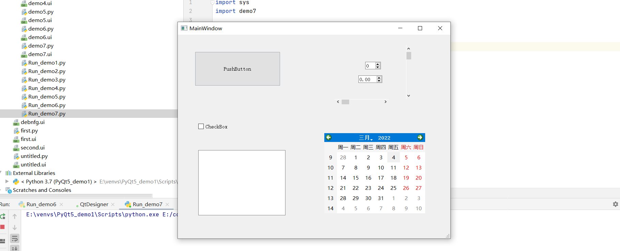Click the horizontal scrollbar handle
Image resolution: width=620 pixels, height=251 pixels.
[345, 102]
